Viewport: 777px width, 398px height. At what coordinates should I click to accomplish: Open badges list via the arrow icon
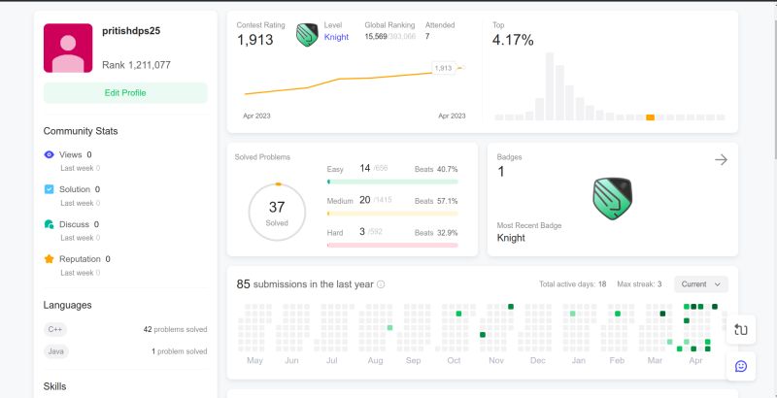click(x=721, y=160)
